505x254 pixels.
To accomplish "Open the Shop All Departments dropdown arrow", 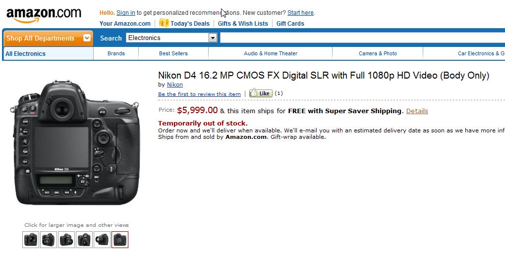I will click(x=87, y=38).
